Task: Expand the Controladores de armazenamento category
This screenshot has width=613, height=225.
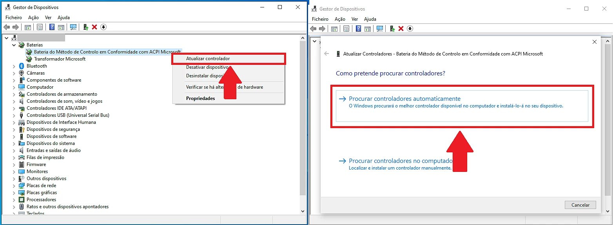Action: pos(14,94)
